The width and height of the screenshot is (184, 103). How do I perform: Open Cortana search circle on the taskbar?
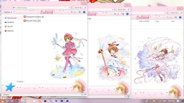tap(7, 101)
